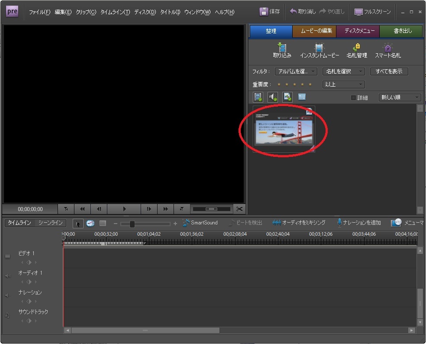Open the アルバムを選択 album filter dropdown
The height and width of the screenshot is (344, 426).
[296, 71]
